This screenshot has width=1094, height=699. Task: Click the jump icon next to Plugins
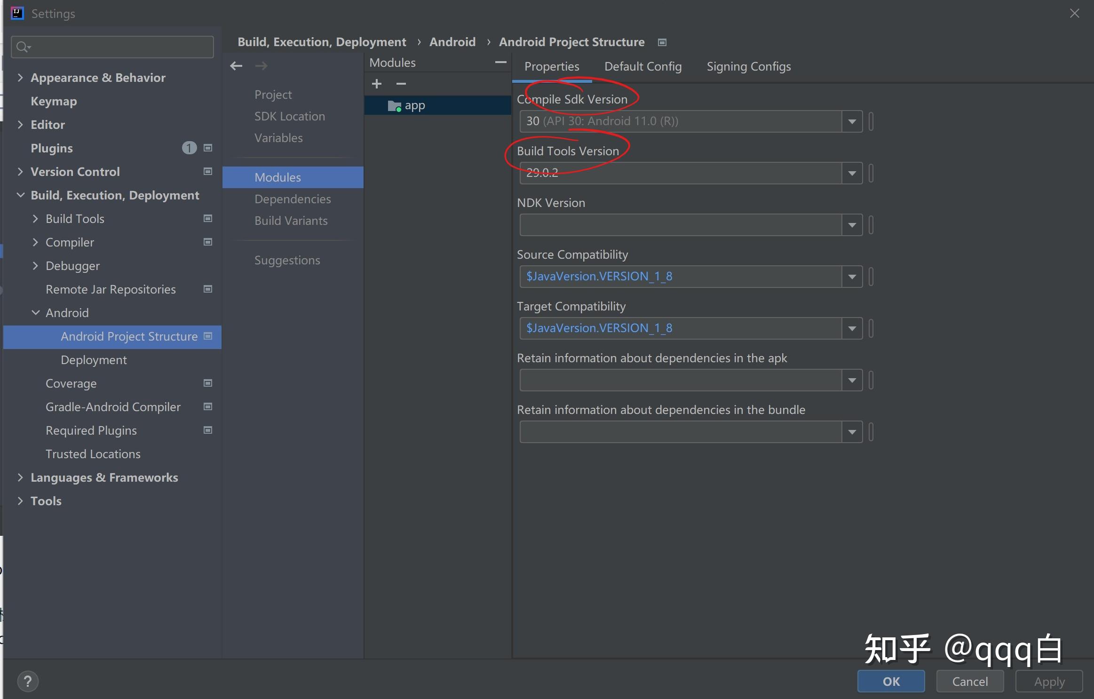tap(207, 148)
